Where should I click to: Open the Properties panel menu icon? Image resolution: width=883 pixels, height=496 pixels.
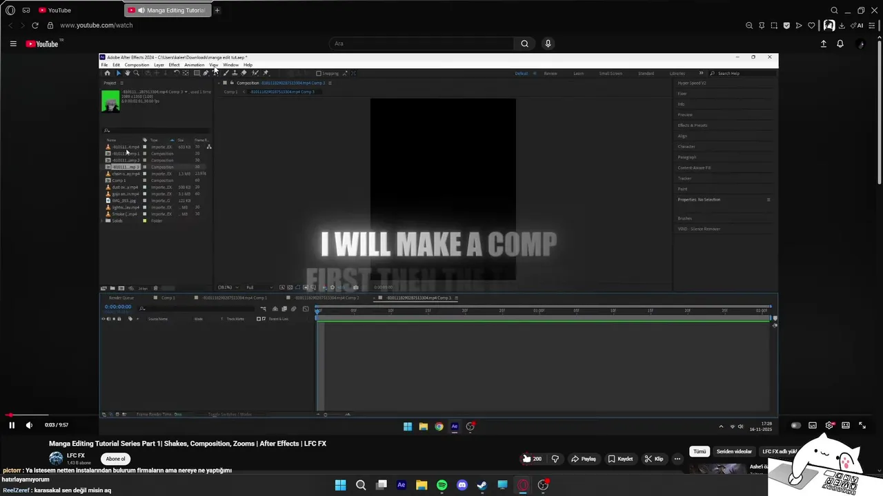point(768,200)
